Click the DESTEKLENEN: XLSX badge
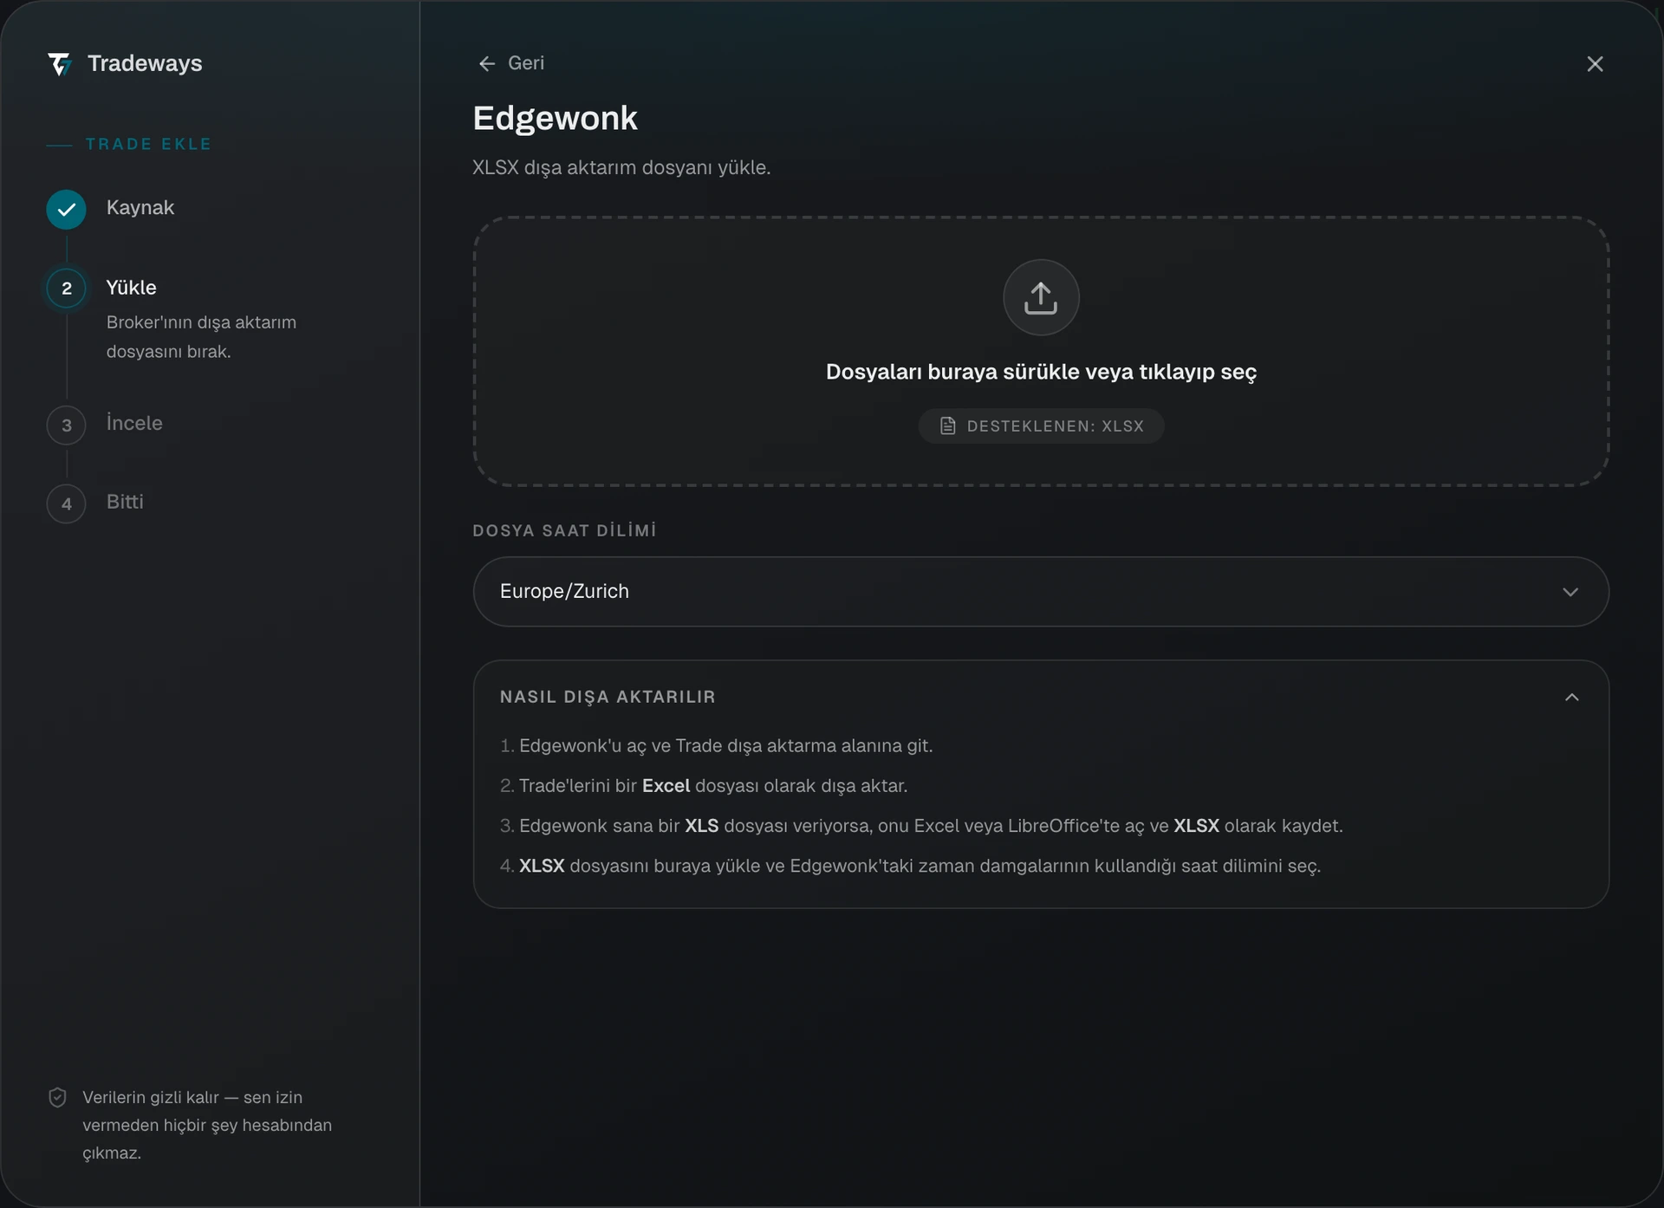The image size is (1664, 1208). point(1041,425)
